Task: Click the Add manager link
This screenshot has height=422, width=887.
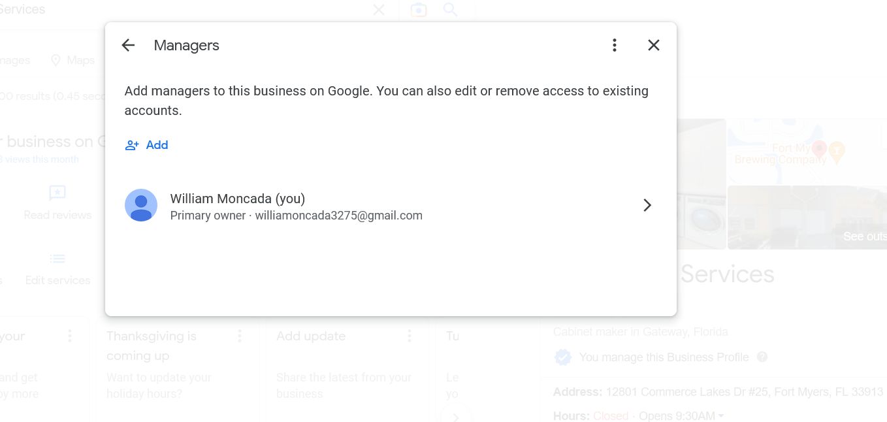Action: point(147,145)
